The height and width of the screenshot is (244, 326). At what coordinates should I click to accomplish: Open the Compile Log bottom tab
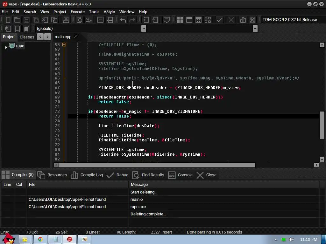click(87, 175)
